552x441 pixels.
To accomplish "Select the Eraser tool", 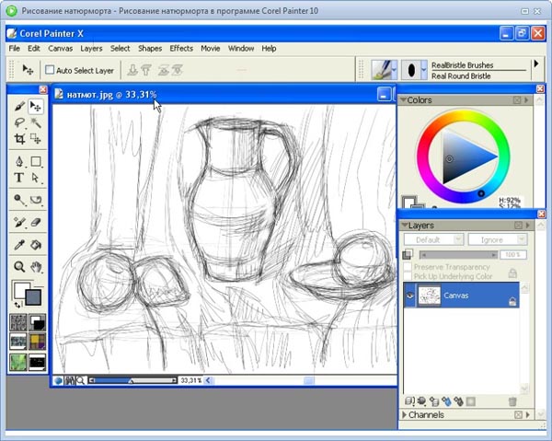I will pos(36,222).
